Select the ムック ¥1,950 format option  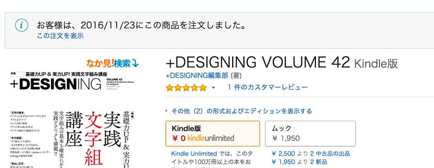310,133
